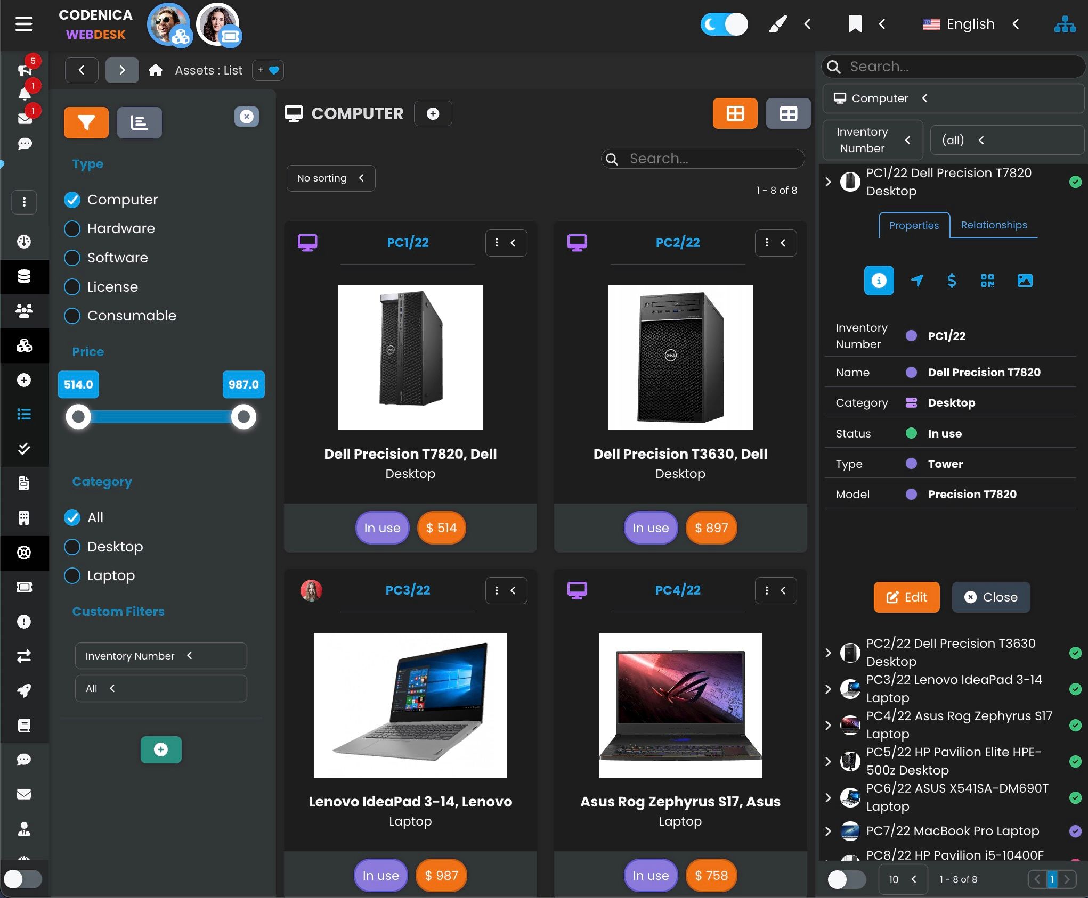Click the location arrow icon in Properties panel

pyautogui.click(x=916, y=281)
